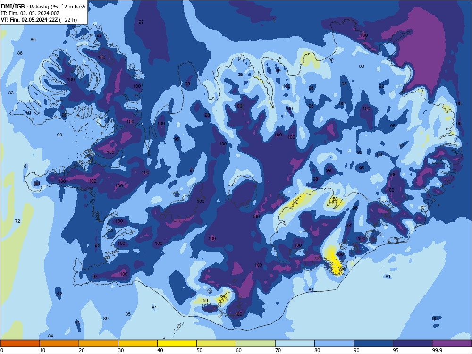
Task: Click the golden 30–40 legend swatch
Action: tap(138, 344)
